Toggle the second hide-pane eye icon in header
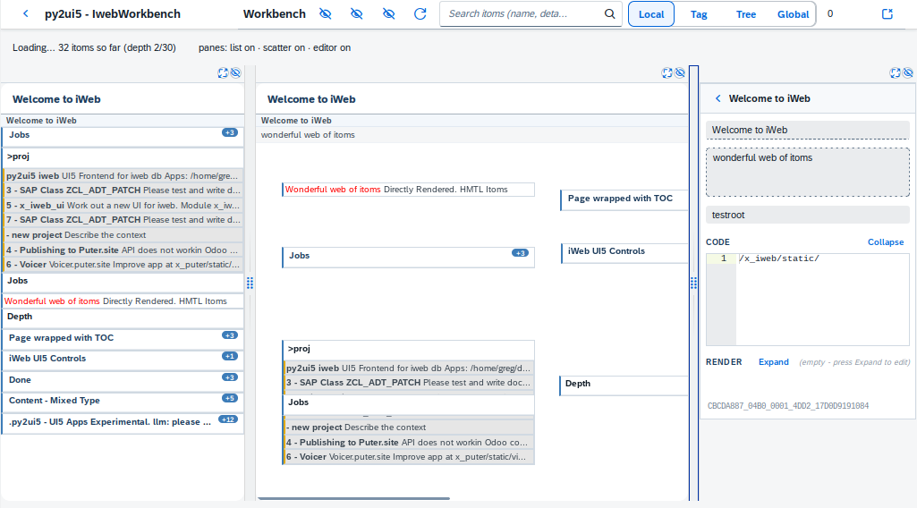Viewport: 917px width, 508px height. 357,13
